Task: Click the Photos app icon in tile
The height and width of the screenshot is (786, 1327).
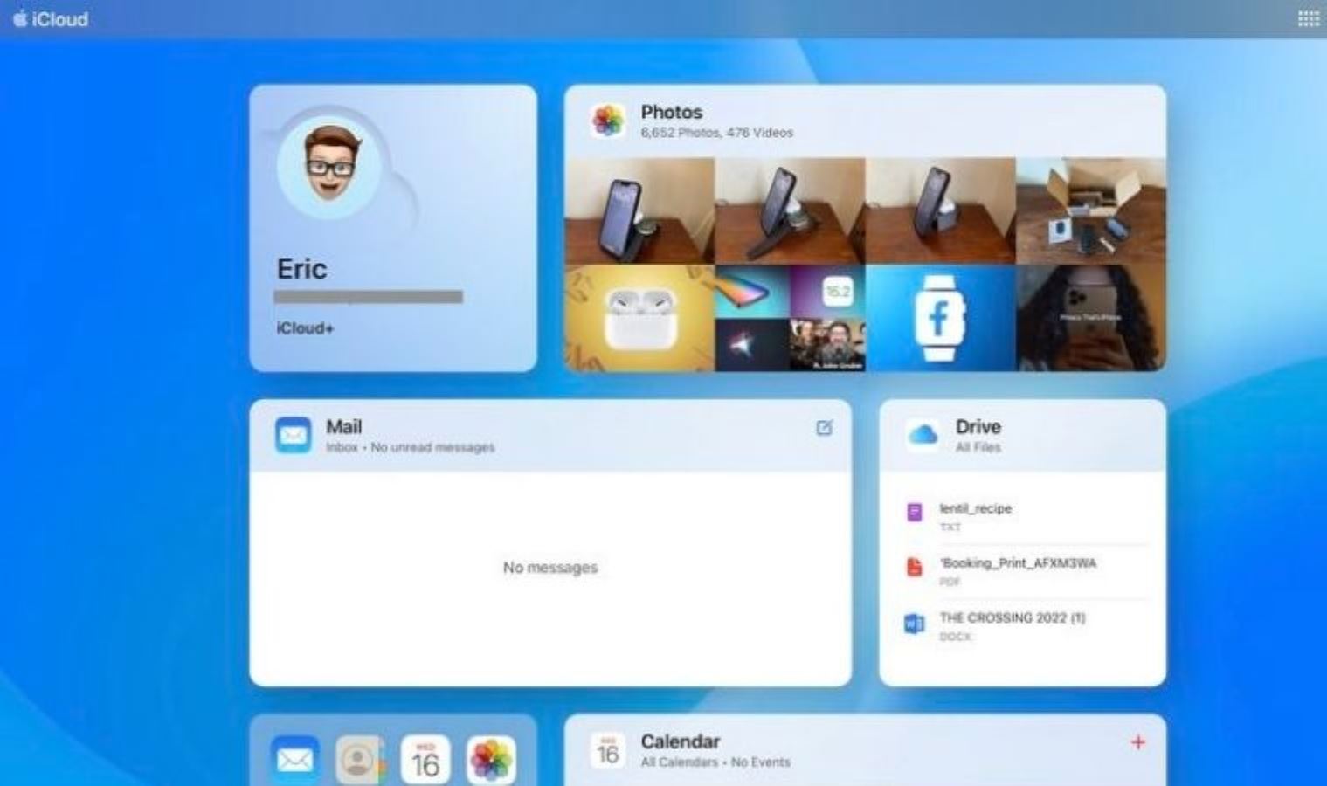Action: point(607,121)
